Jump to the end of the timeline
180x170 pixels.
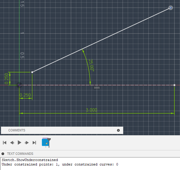34,143
